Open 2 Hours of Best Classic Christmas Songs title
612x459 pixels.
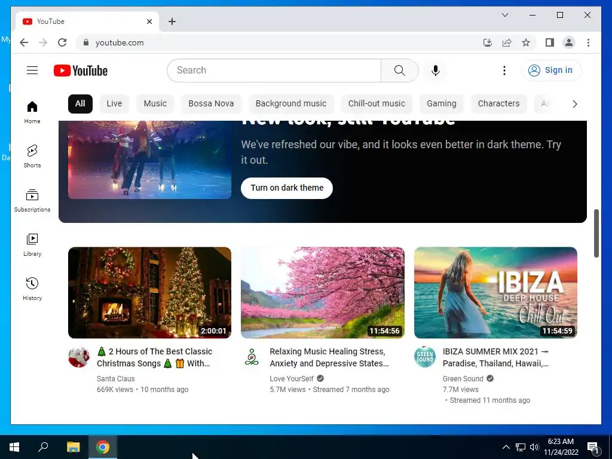[155, 357]
